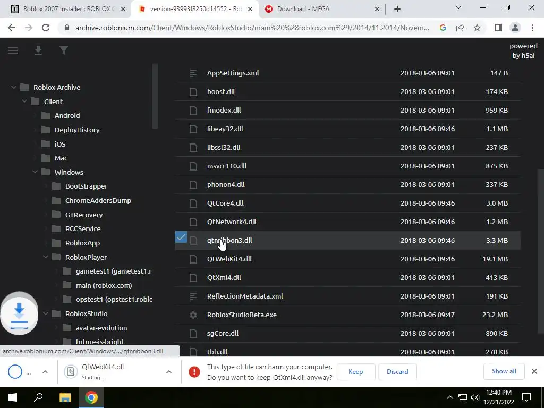Click the large round download floating button

click(x=19, y=314)
